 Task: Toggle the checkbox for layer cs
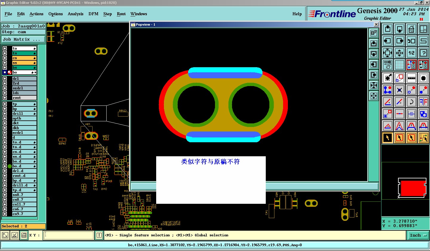click(x=5, y=58)
